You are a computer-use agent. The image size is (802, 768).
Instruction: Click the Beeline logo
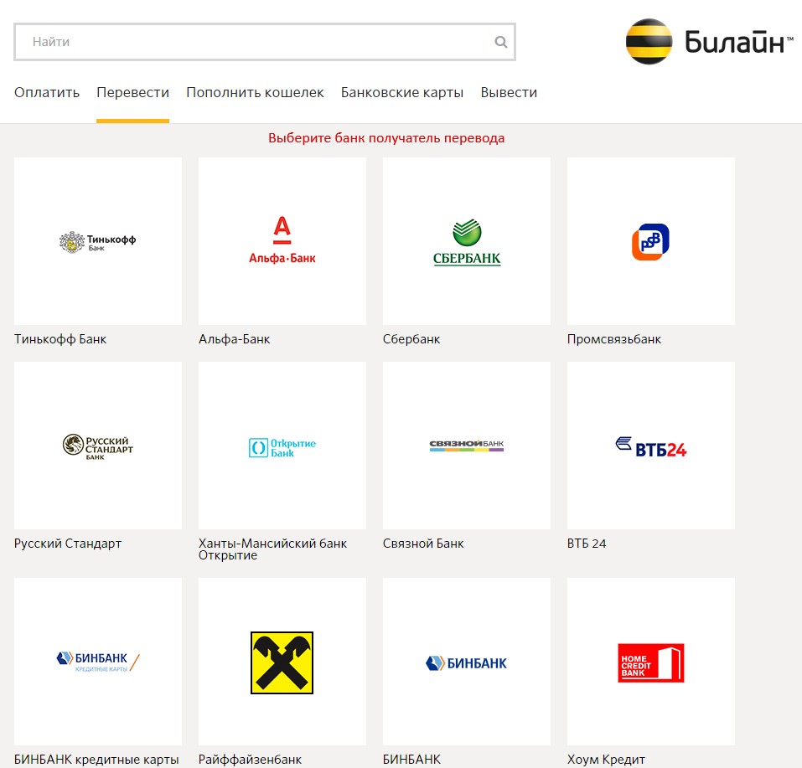pos(710,41)
